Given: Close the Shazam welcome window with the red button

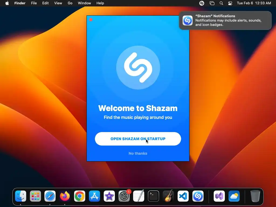Looking at the screenshot, I should (91, 20).
